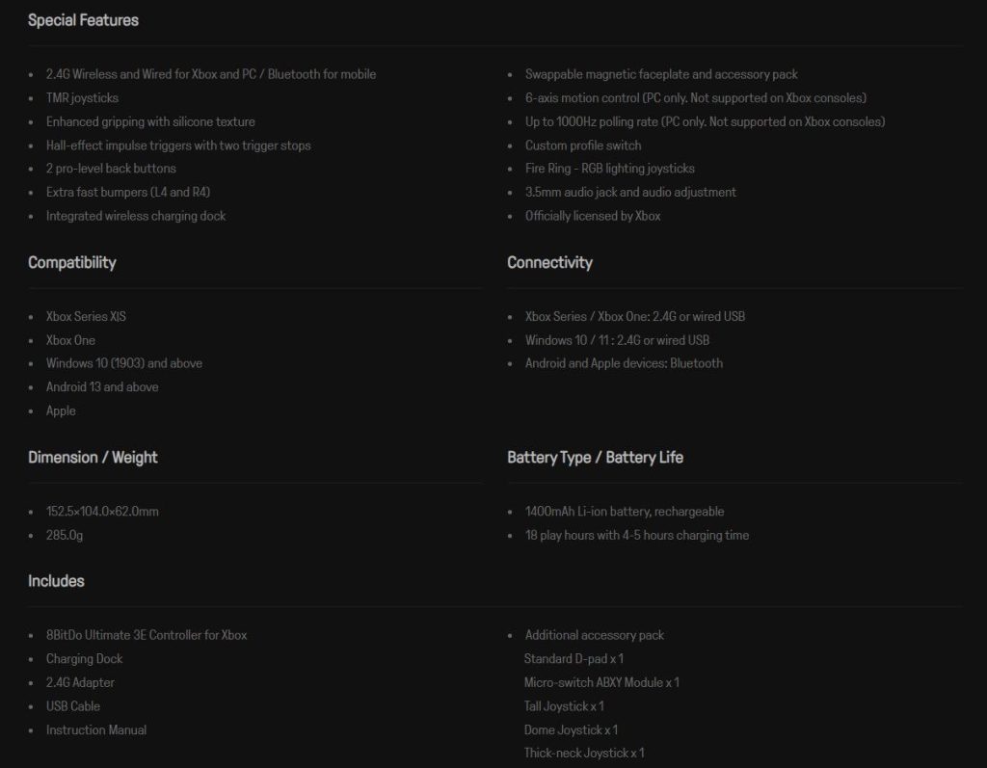Viewport: 987px width, 768px height.
Task: Click the Micro-switch ABXY Module x 1 line
Action: point(601,683)
